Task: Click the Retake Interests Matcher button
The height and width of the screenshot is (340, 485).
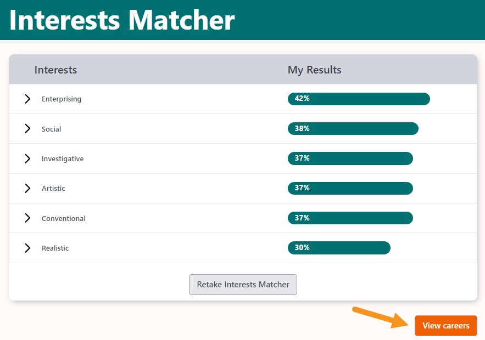Action: point(243,285)
